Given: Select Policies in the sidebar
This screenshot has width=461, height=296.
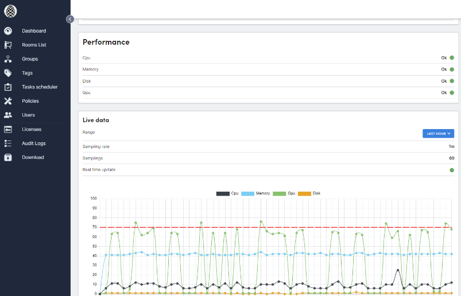Looking at the screenshot, I should tap(30, 101).
